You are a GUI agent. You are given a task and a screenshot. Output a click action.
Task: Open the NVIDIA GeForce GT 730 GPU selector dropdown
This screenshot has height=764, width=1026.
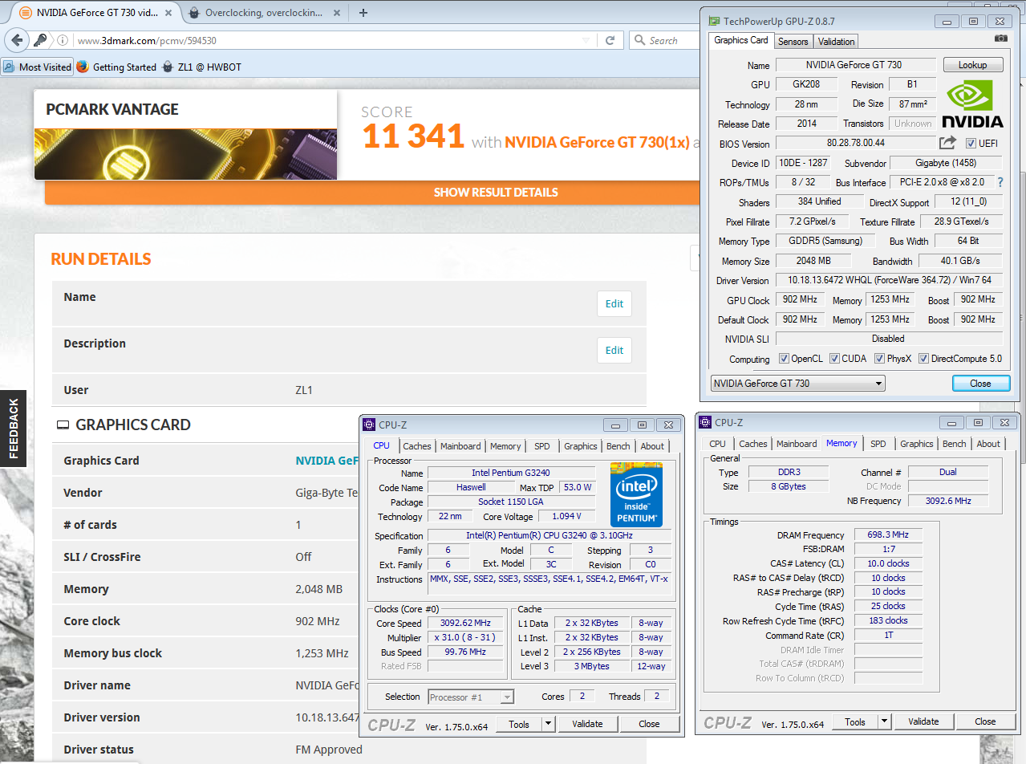798,383
